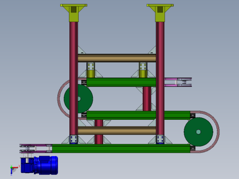The image size is (239, 179).
Task: Select short red post between upper green beams
Action: 147,99
